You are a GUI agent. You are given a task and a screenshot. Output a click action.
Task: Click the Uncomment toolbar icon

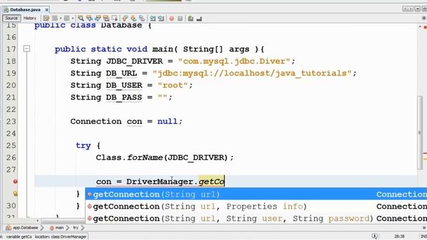click(199, 19)
